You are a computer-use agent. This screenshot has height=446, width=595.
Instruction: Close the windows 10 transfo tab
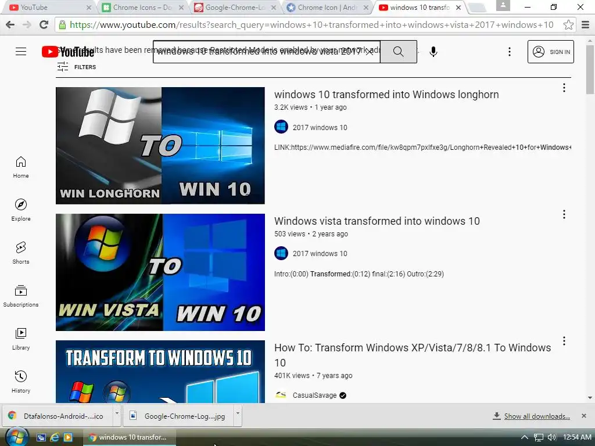point(458,8)
